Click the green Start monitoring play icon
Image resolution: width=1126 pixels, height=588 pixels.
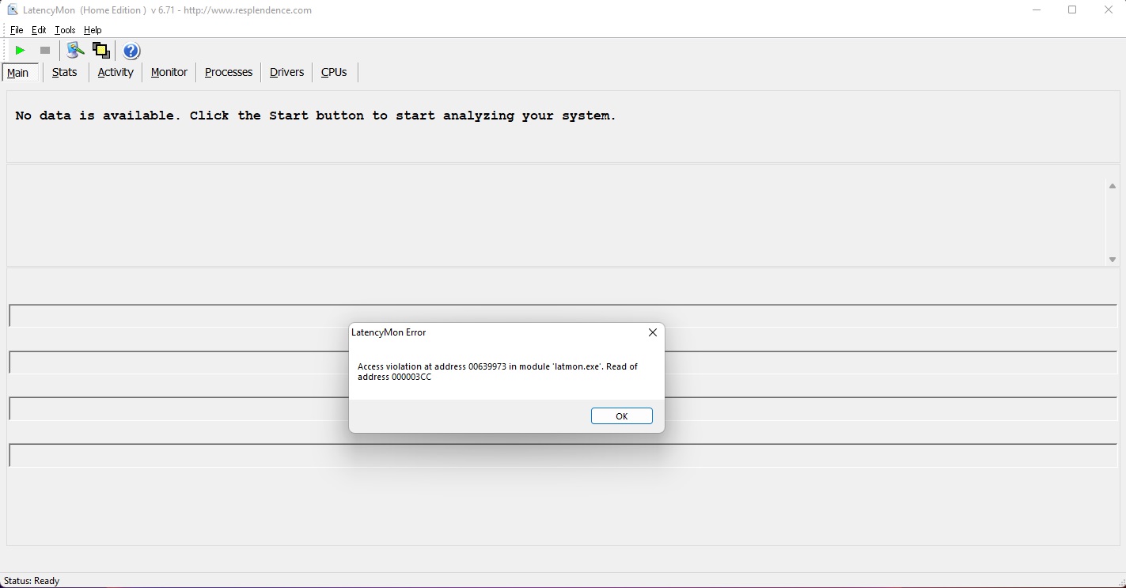[x=21, y=51]
